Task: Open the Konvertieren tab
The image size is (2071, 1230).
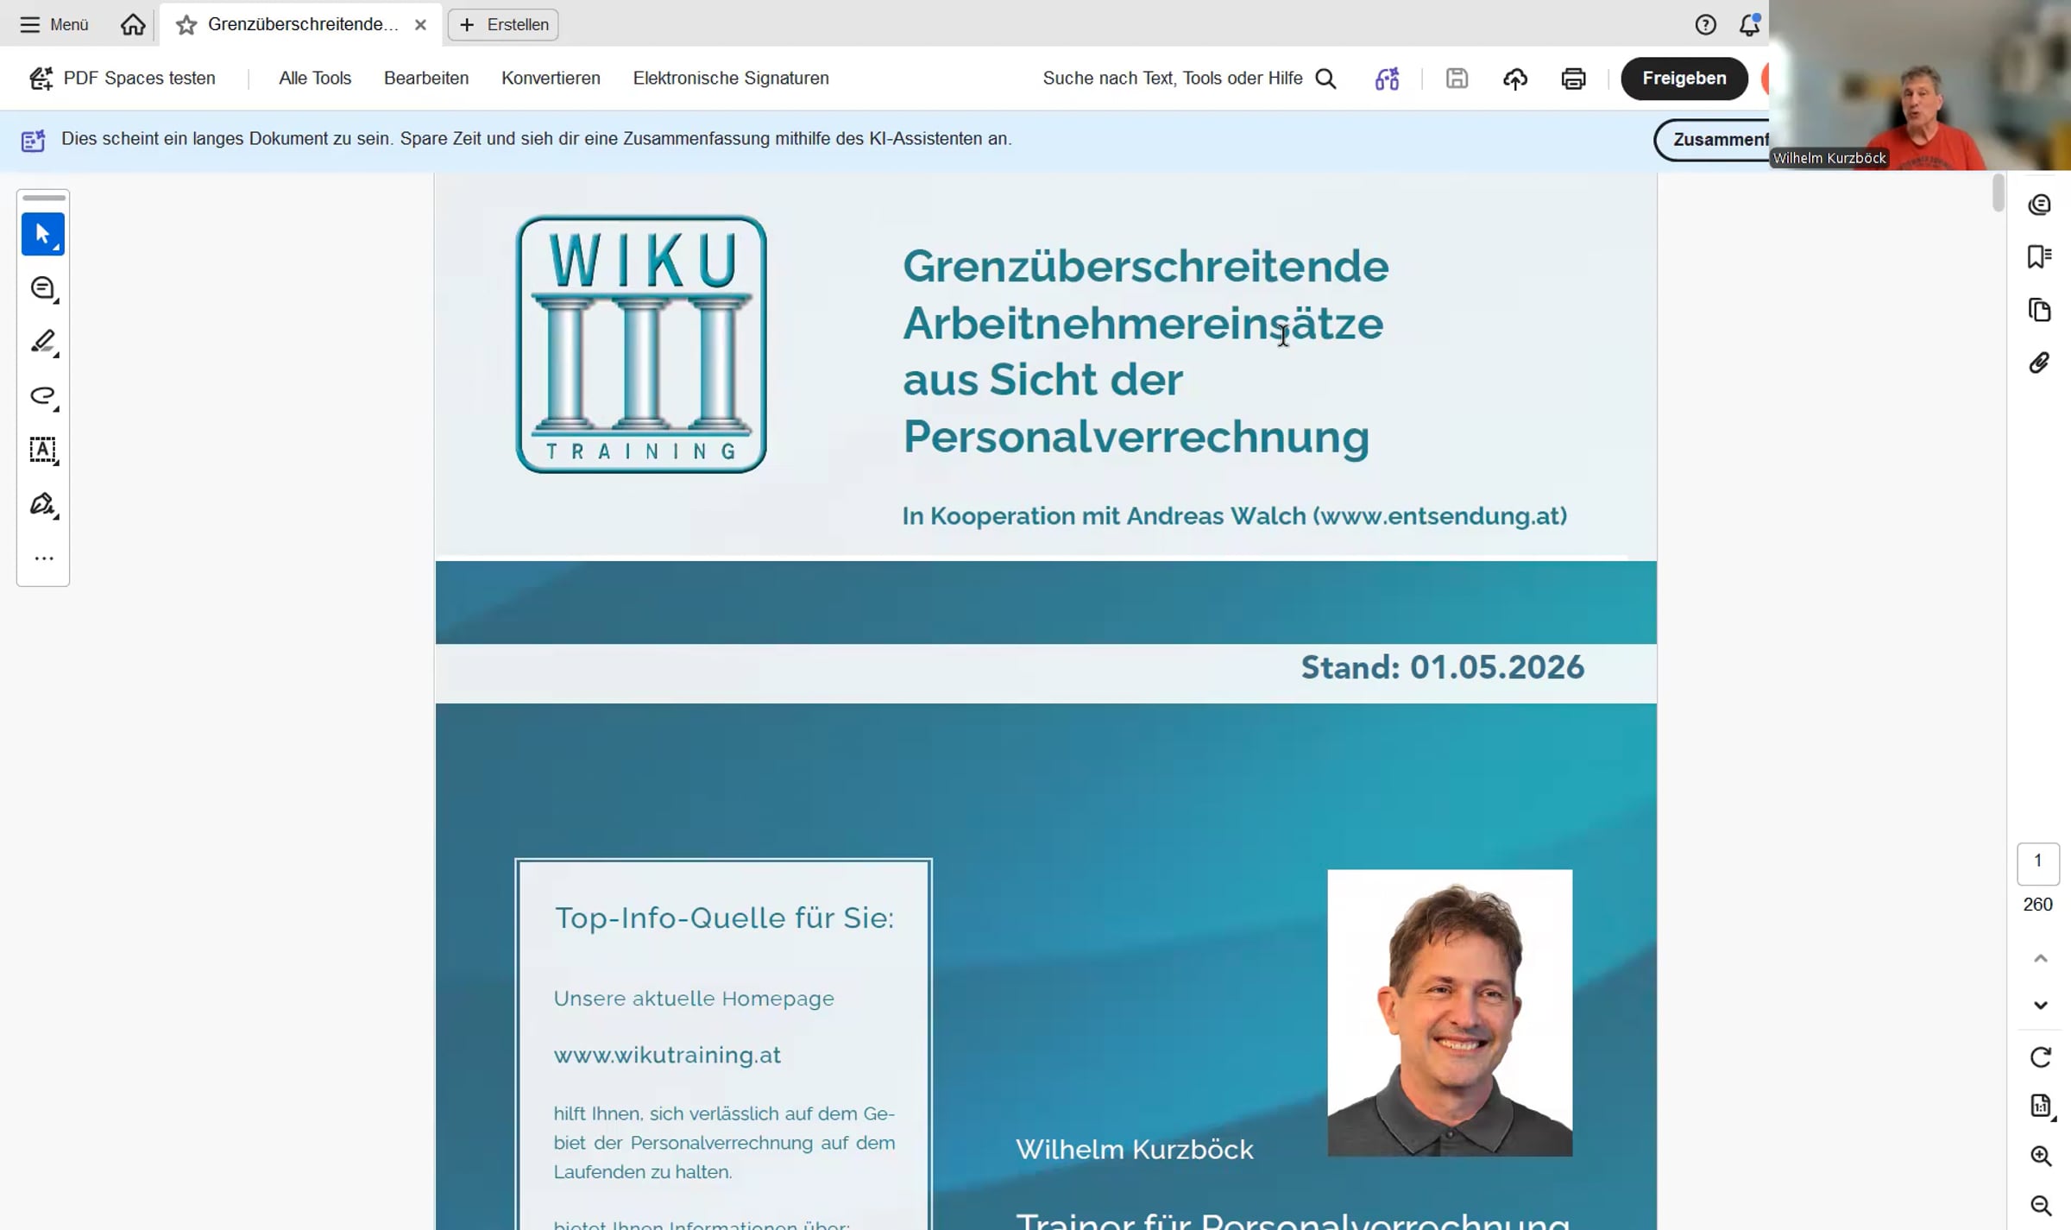Action: pyautogui.click(x=551, y=79)
